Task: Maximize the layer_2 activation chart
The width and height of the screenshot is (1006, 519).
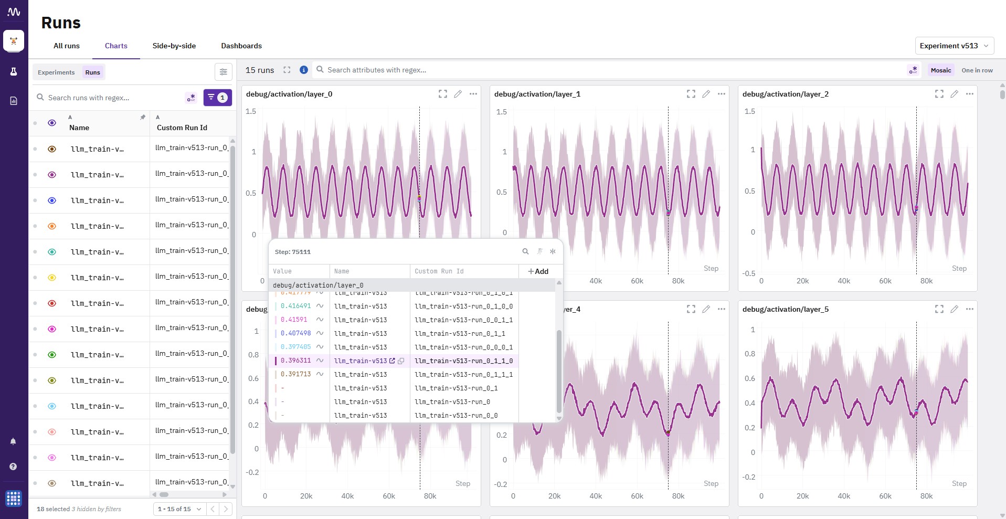Action: (x=939, y=94)
